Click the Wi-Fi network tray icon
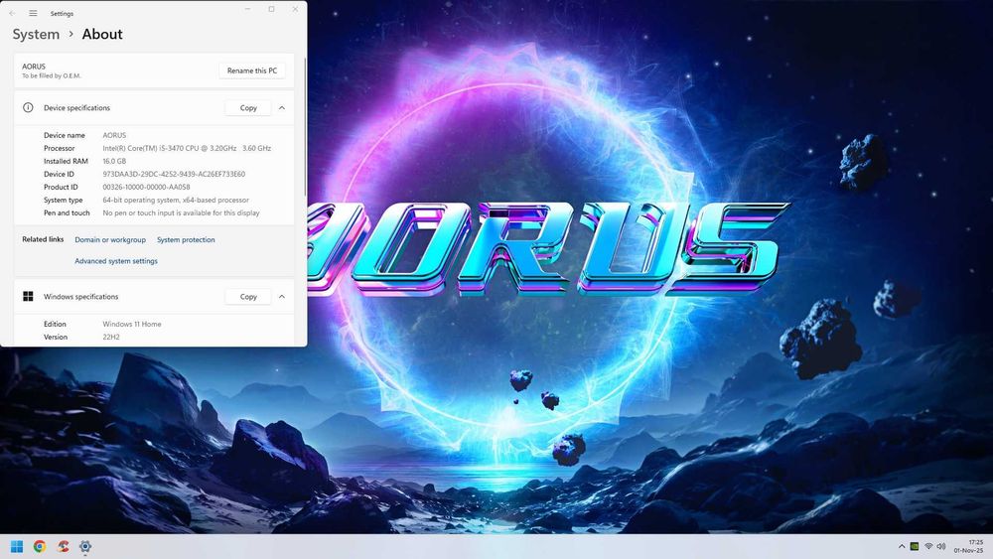The height and width of the screenshot is (559, 993). 928,546
